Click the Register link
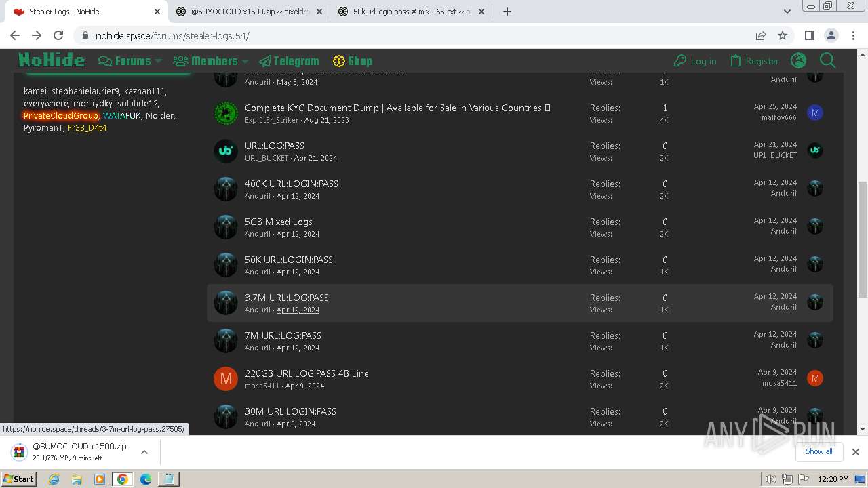Screen dimensions: 868x488 click(x=754, y=61)
